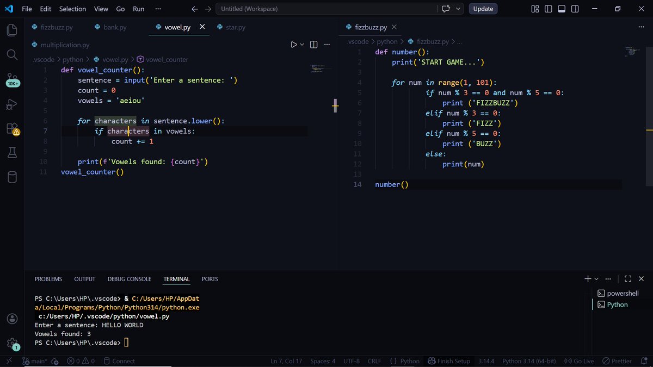Split the editor using the split icon
Viewport: 653px width, 367px height.
313,44
